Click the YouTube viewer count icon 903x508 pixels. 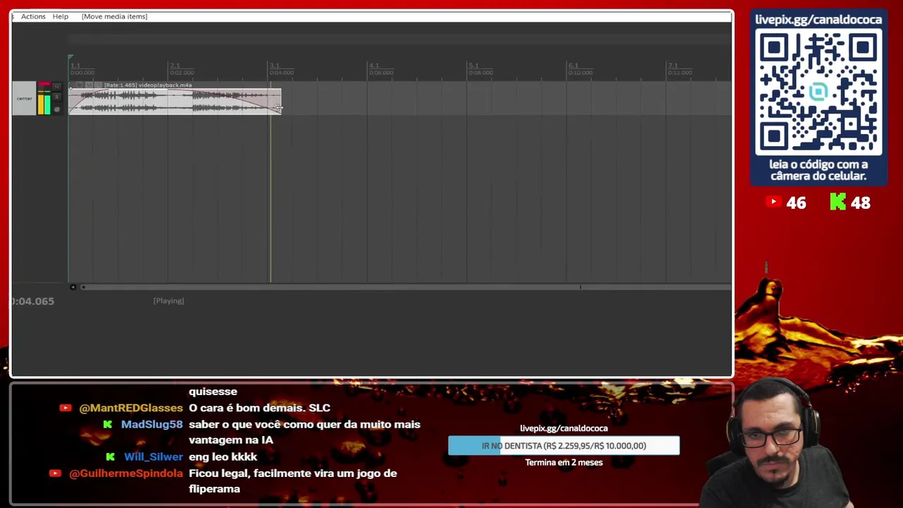point(773,202)
